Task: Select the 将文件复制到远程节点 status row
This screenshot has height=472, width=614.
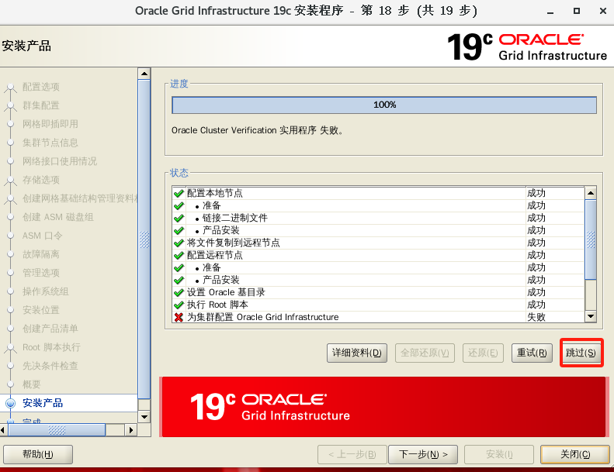Action: coord(378,243)
